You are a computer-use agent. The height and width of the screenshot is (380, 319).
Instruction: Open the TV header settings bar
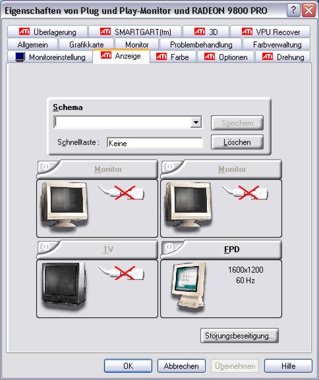coord(97,250)
